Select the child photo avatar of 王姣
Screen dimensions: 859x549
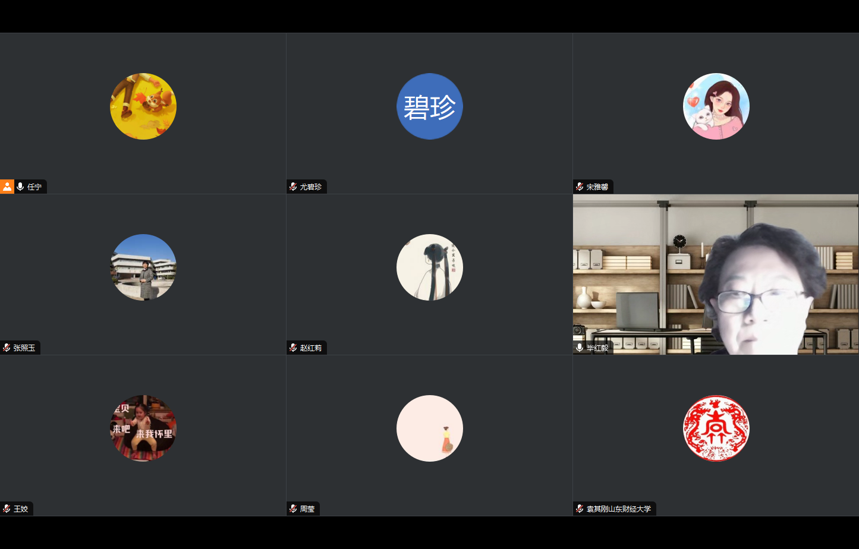point(143,428)
